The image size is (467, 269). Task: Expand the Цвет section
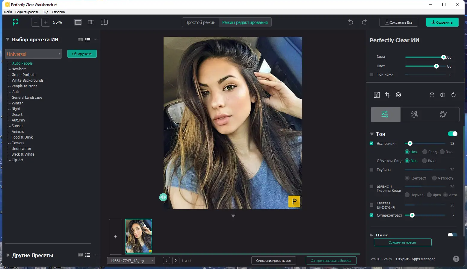(372, 235)
